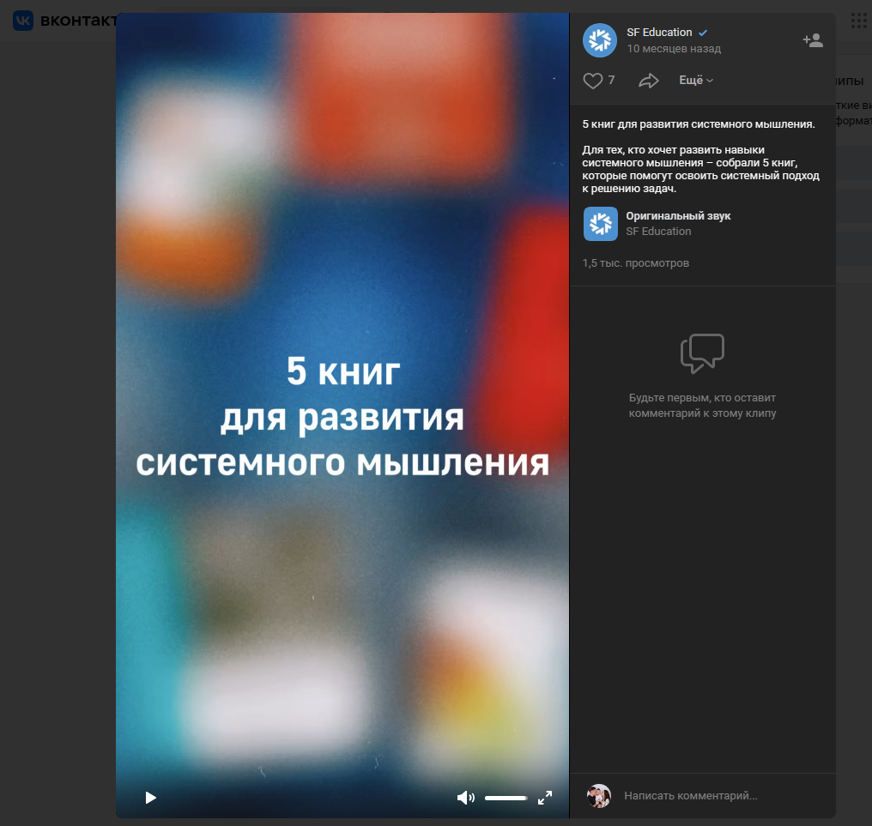Viewport: 872px width, 826px height.
Task: Like the clip with the heart icon
Action: pyautogui.click(x=592, y=81)
